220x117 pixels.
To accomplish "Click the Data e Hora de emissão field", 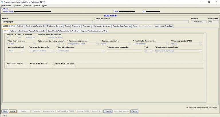I will (50, 37).
